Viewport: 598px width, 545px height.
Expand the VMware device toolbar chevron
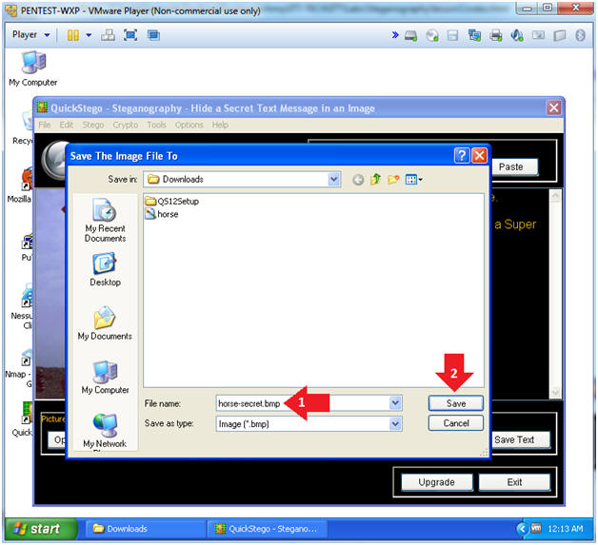pos(395,35)
